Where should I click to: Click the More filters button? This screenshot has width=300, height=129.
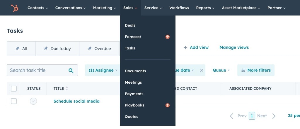pos(256,70)
